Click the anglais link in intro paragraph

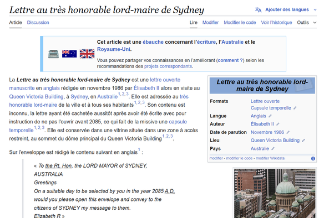(52, 88)
